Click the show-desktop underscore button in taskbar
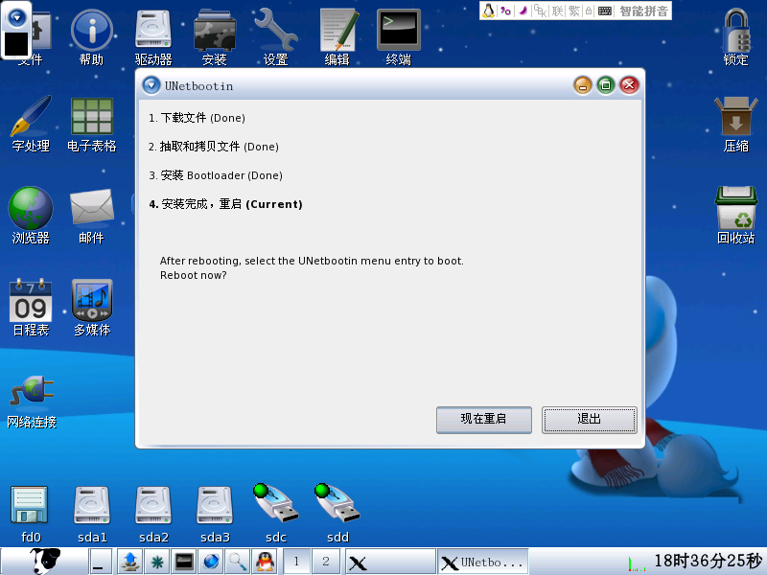This screenshot has height=575, width=767. [100, 562]
